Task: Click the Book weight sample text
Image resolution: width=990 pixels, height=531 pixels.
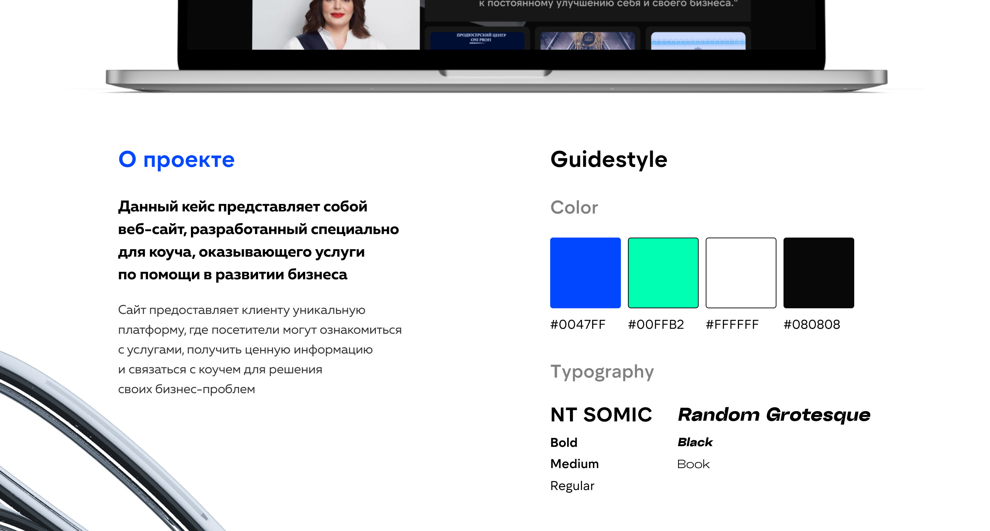Action: 693,464
